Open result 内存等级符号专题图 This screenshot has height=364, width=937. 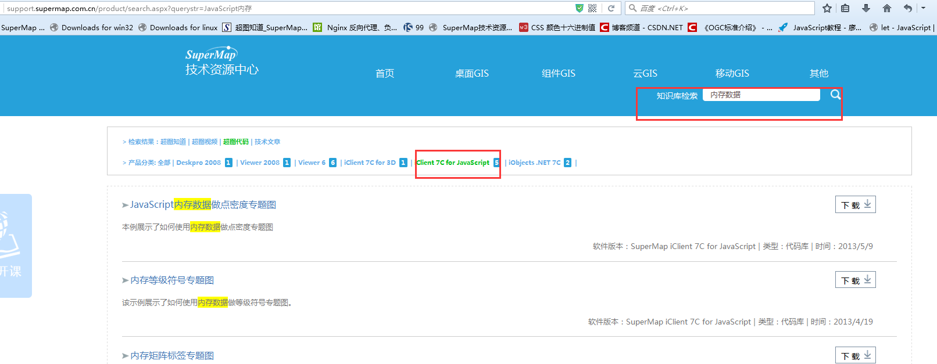click(172, 280)
